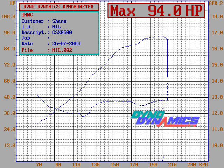The image size is (224, 168).
Task: Select the Customer value 'Shane'
Action: 59,21
